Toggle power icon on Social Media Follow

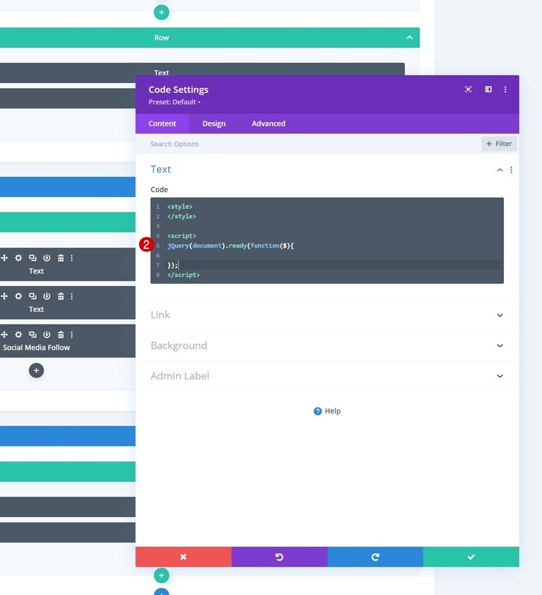click(x=47, y=334)
